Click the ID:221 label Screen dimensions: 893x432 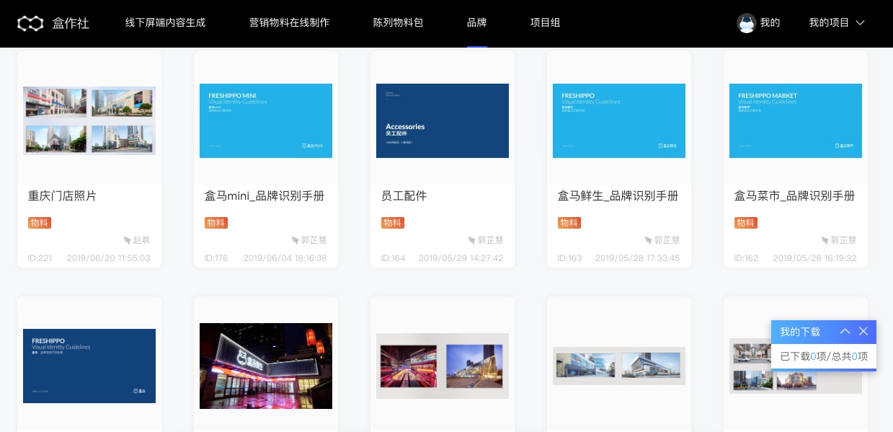(40, 258)
